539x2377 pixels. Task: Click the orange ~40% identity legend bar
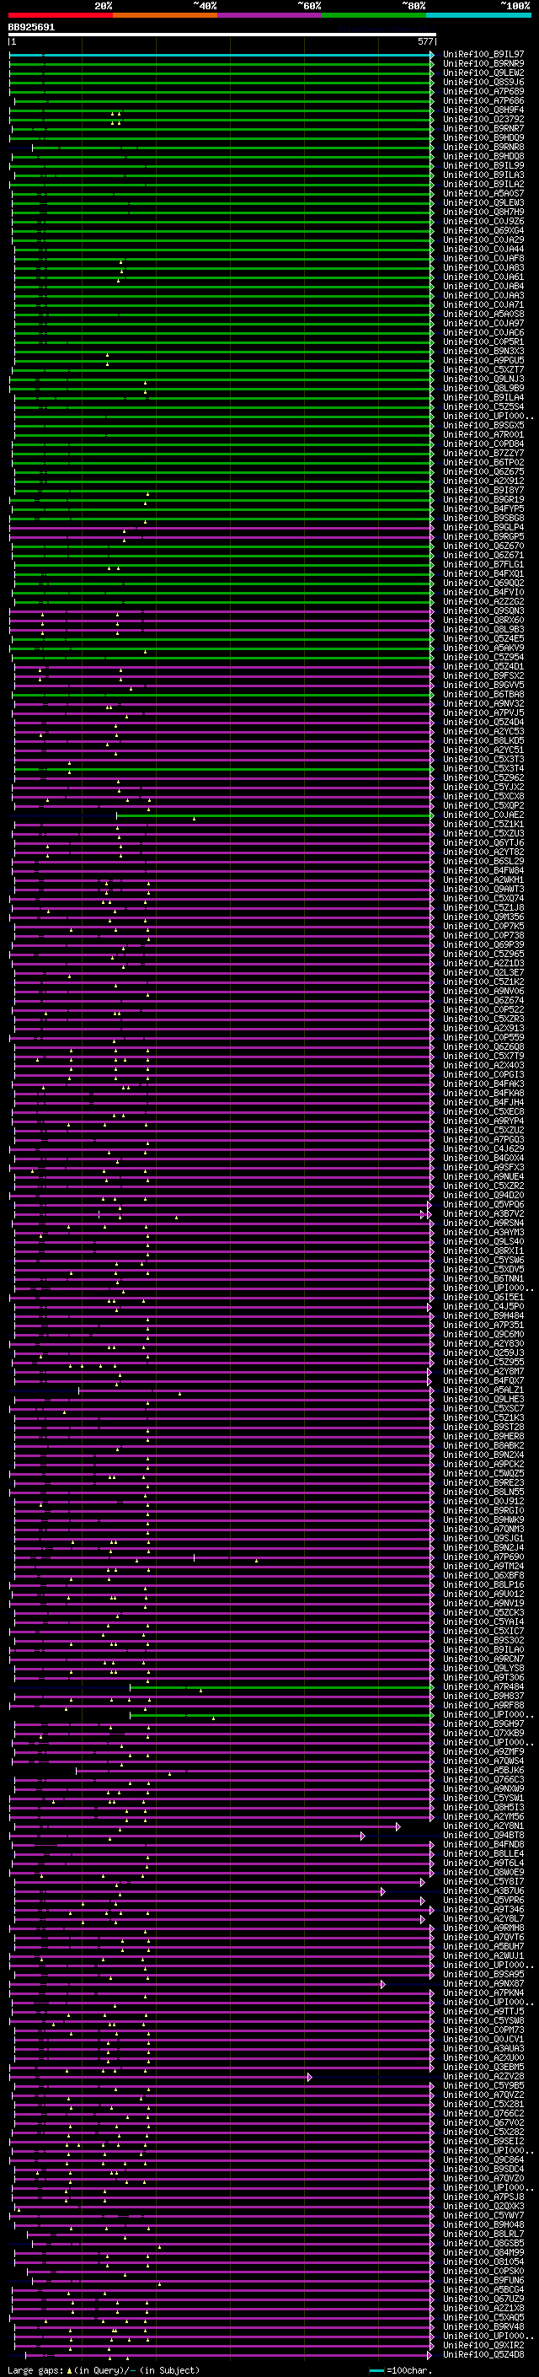pyautogui.click(x=166, y=15)
